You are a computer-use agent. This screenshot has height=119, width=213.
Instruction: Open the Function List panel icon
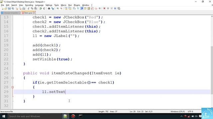[93, 9]
